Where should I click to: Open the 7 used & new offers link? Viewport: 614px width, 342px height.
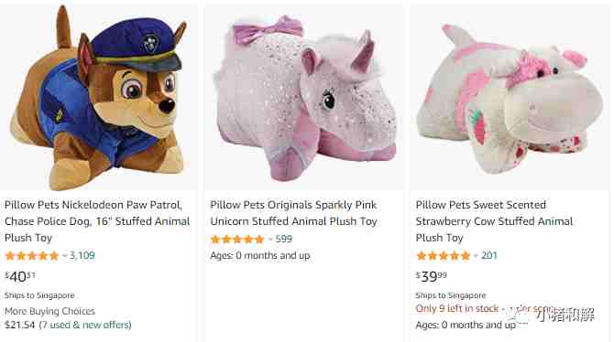coord(85,325)
